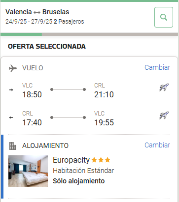The width and height of the screenshot is (179, 202).
Task: Click the booking progress bar
Action: click(x=89, y=34)
